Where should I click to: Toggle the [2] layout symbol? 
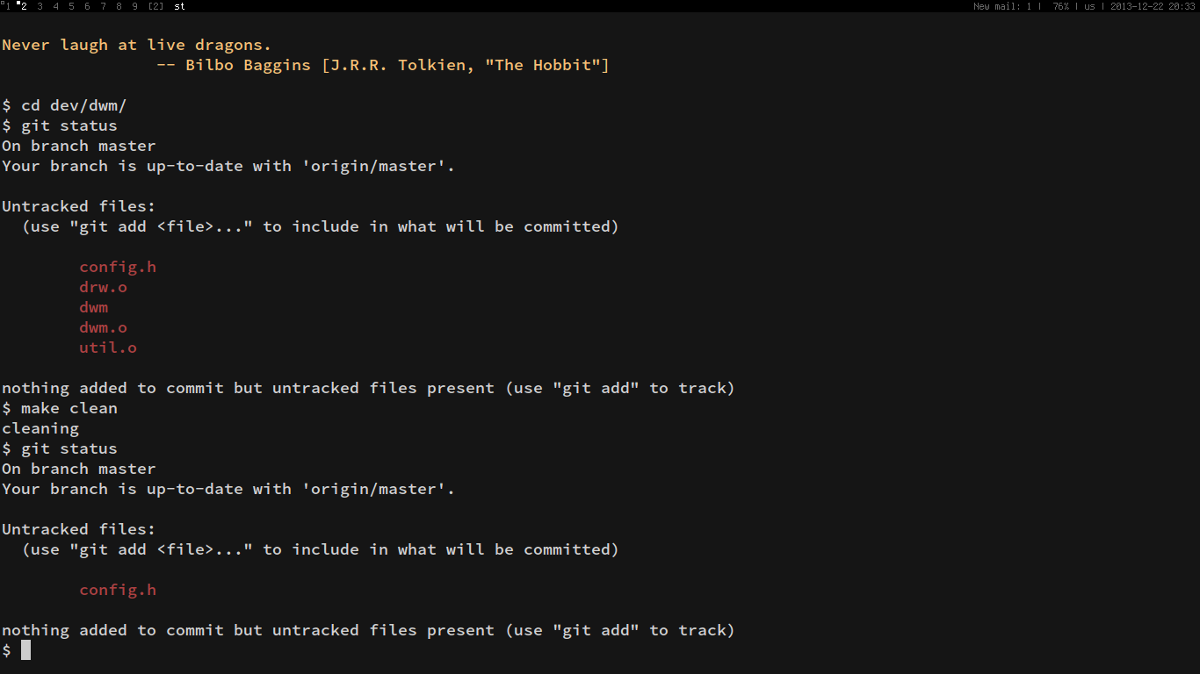[155, 6]
